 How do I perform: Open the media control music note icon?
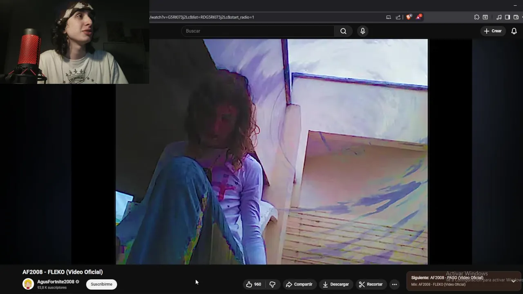(499, 17)
